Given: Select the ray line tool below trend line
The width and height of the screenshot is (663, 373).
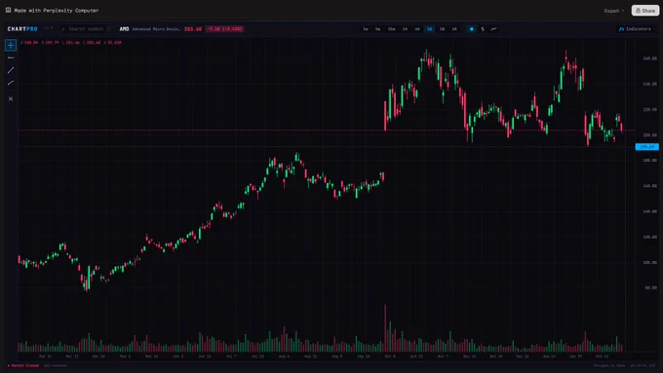Looking at the screenshot, I should (x=11, y=83).
